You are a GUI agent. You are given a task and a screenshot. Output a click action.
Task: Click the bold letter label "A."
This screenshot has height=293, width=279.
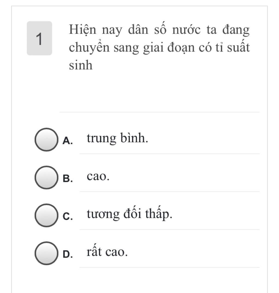(x=68, y=140)
